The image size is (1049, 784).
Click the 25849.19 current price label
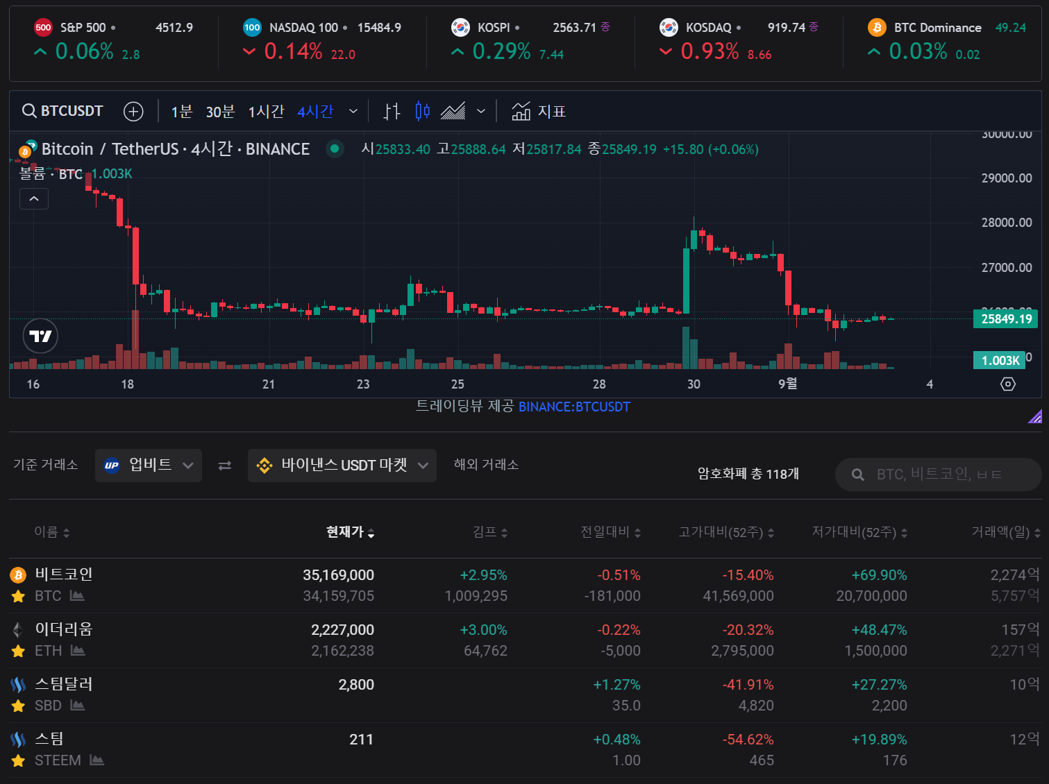1006,318
